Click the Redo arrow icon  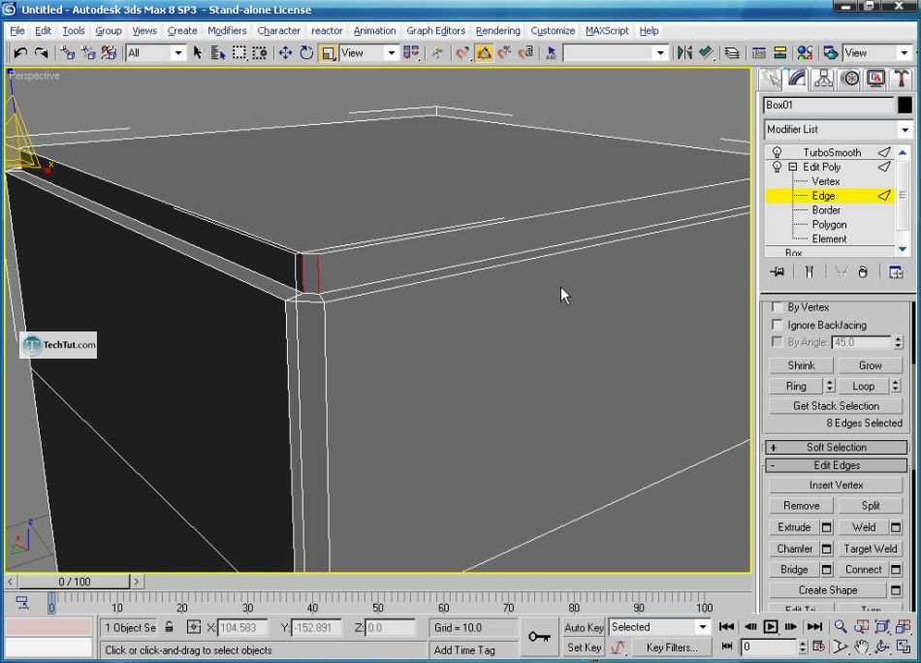41,53
